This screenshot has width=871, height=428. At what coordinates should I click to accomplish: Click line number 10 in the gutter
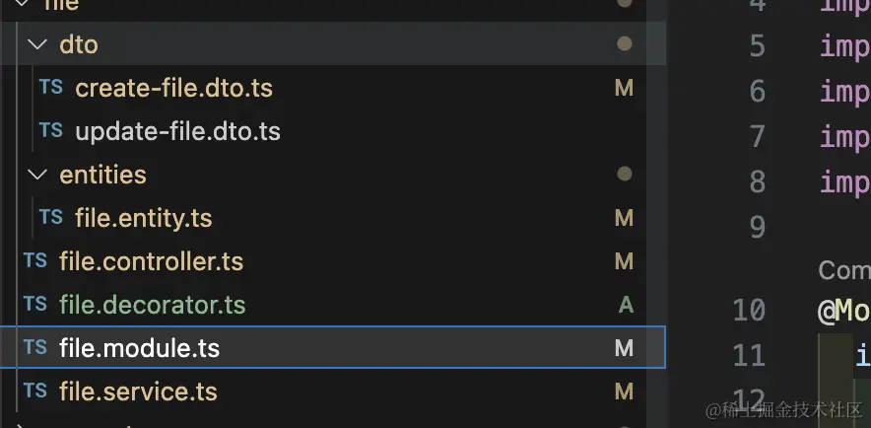coord(749,311)
